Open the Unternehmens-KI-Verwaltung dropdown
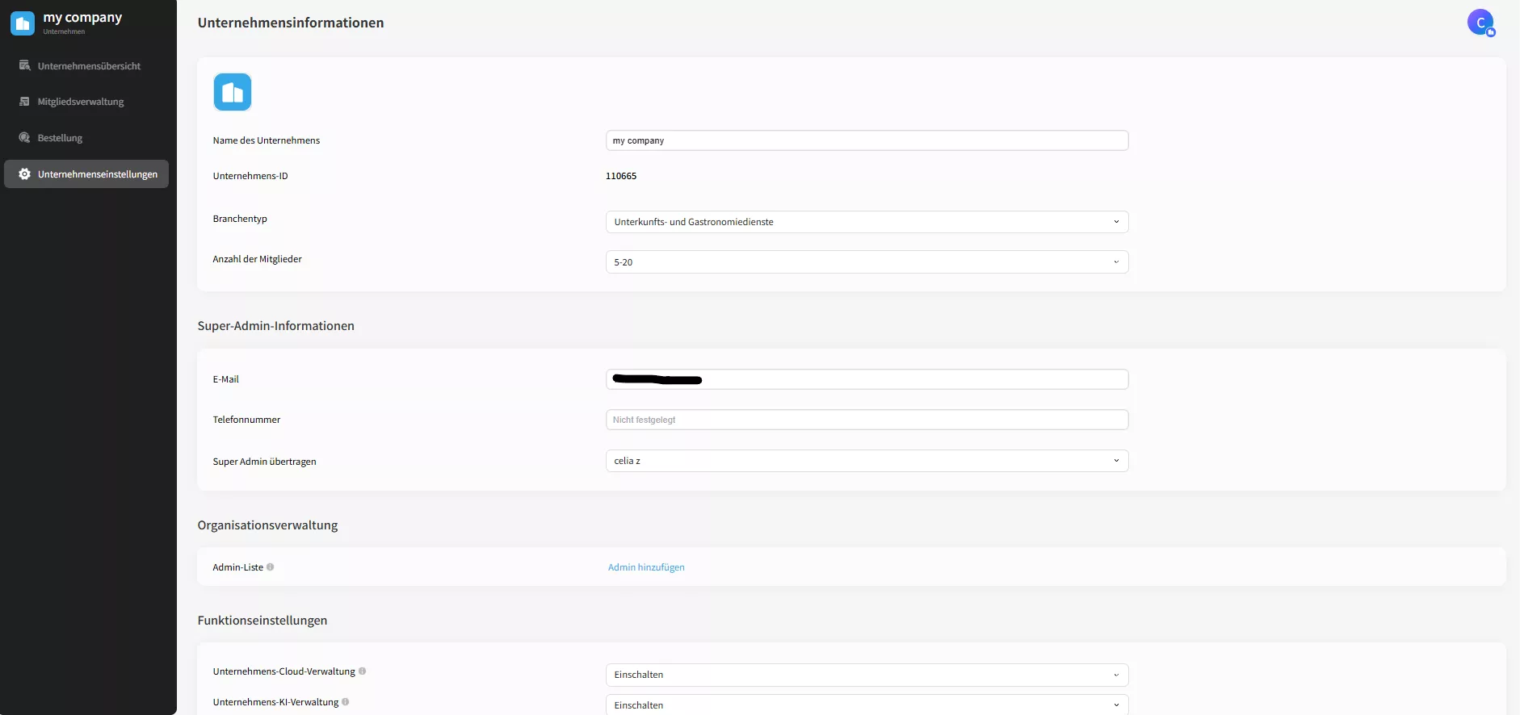 click(867, 705)
